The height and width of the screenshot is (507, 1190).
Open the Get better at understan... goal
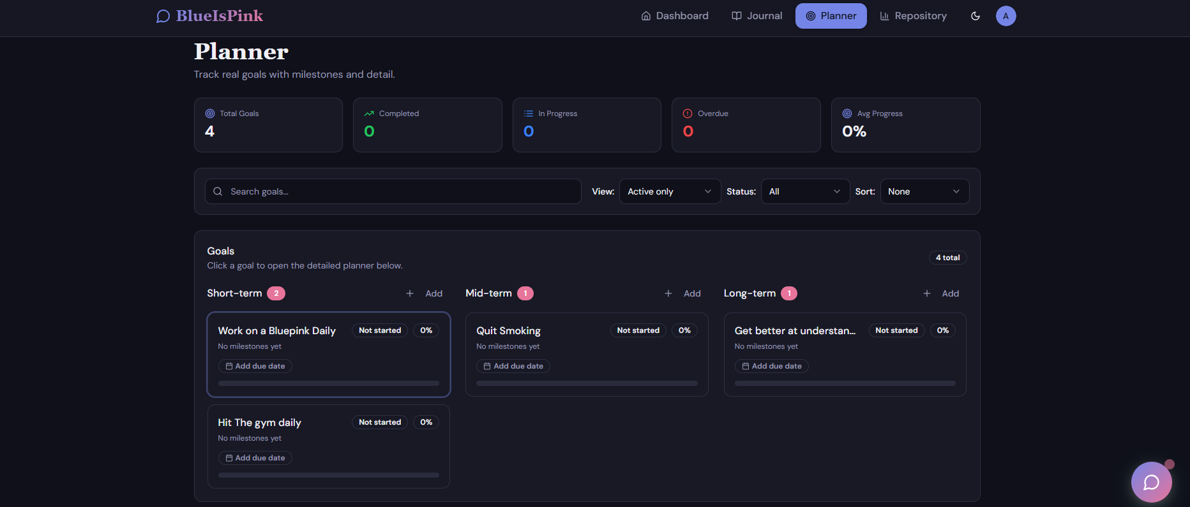point(845,355)
